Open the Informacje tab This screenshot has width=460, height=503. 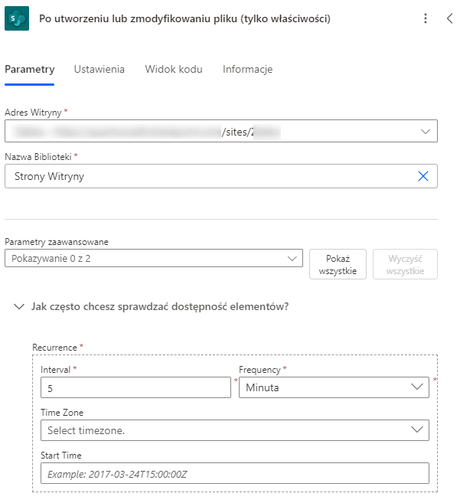click(247, 69)
